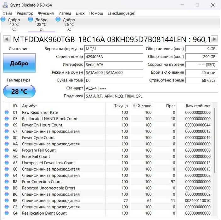The image size is (221, 220).
Task: Open the Файл menu
Action: click(x=7, y=13)
